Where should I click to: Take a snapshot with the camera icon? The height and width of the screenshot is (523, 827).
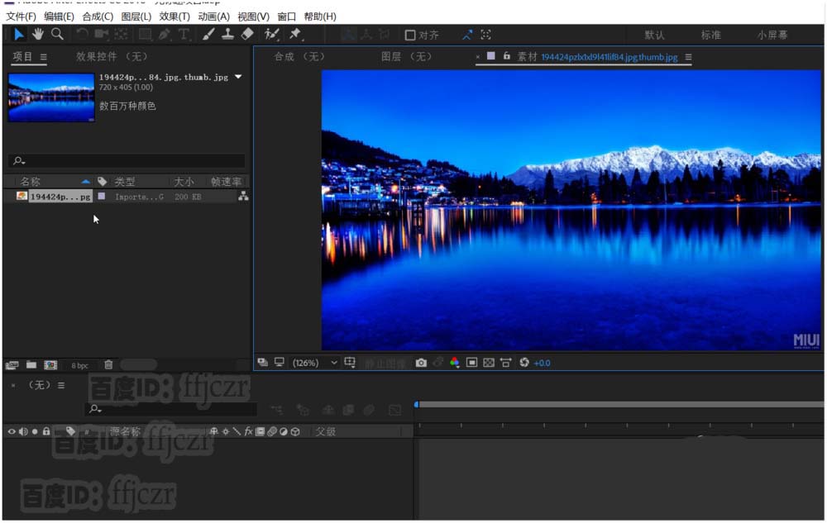point(421,363)
